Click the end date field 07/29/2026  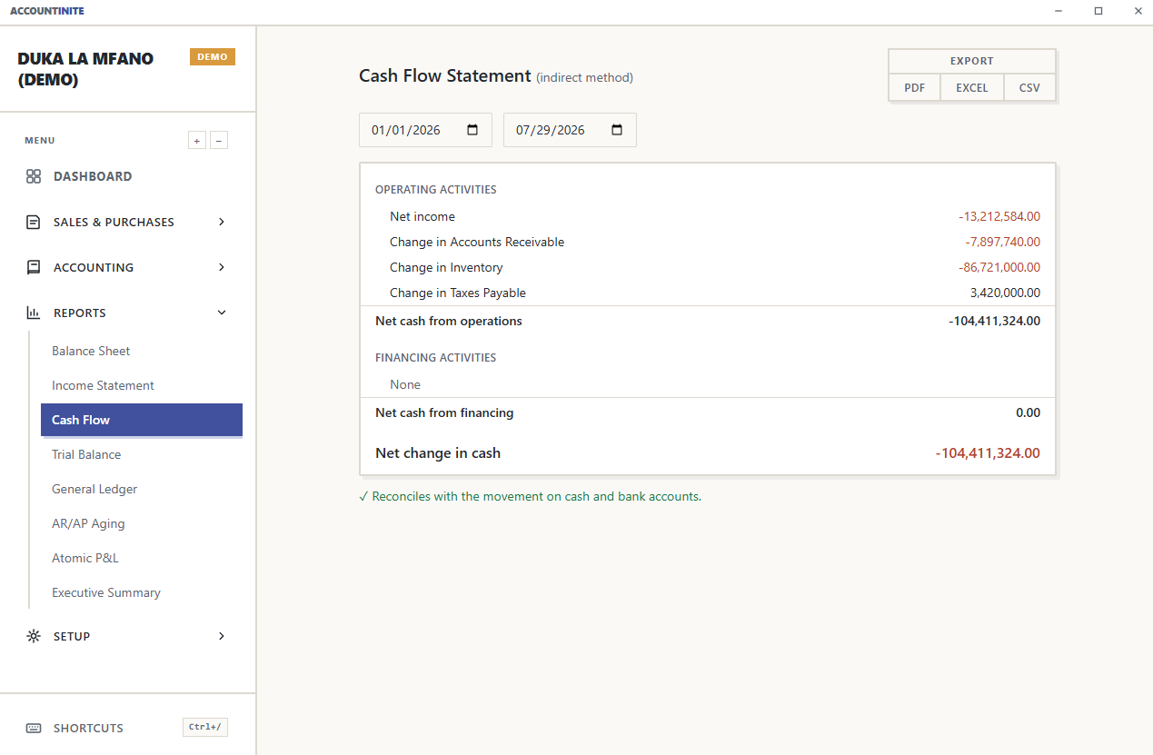tap(570, 130)
